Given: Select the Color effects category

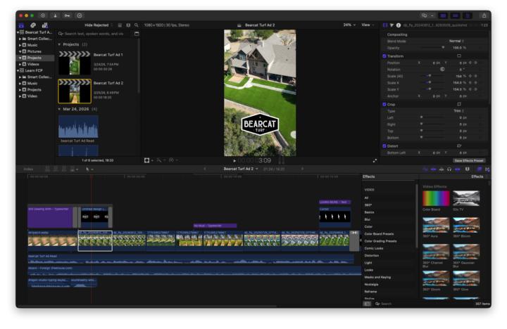Looking at the screenshot, I should [x=368, y=226].
